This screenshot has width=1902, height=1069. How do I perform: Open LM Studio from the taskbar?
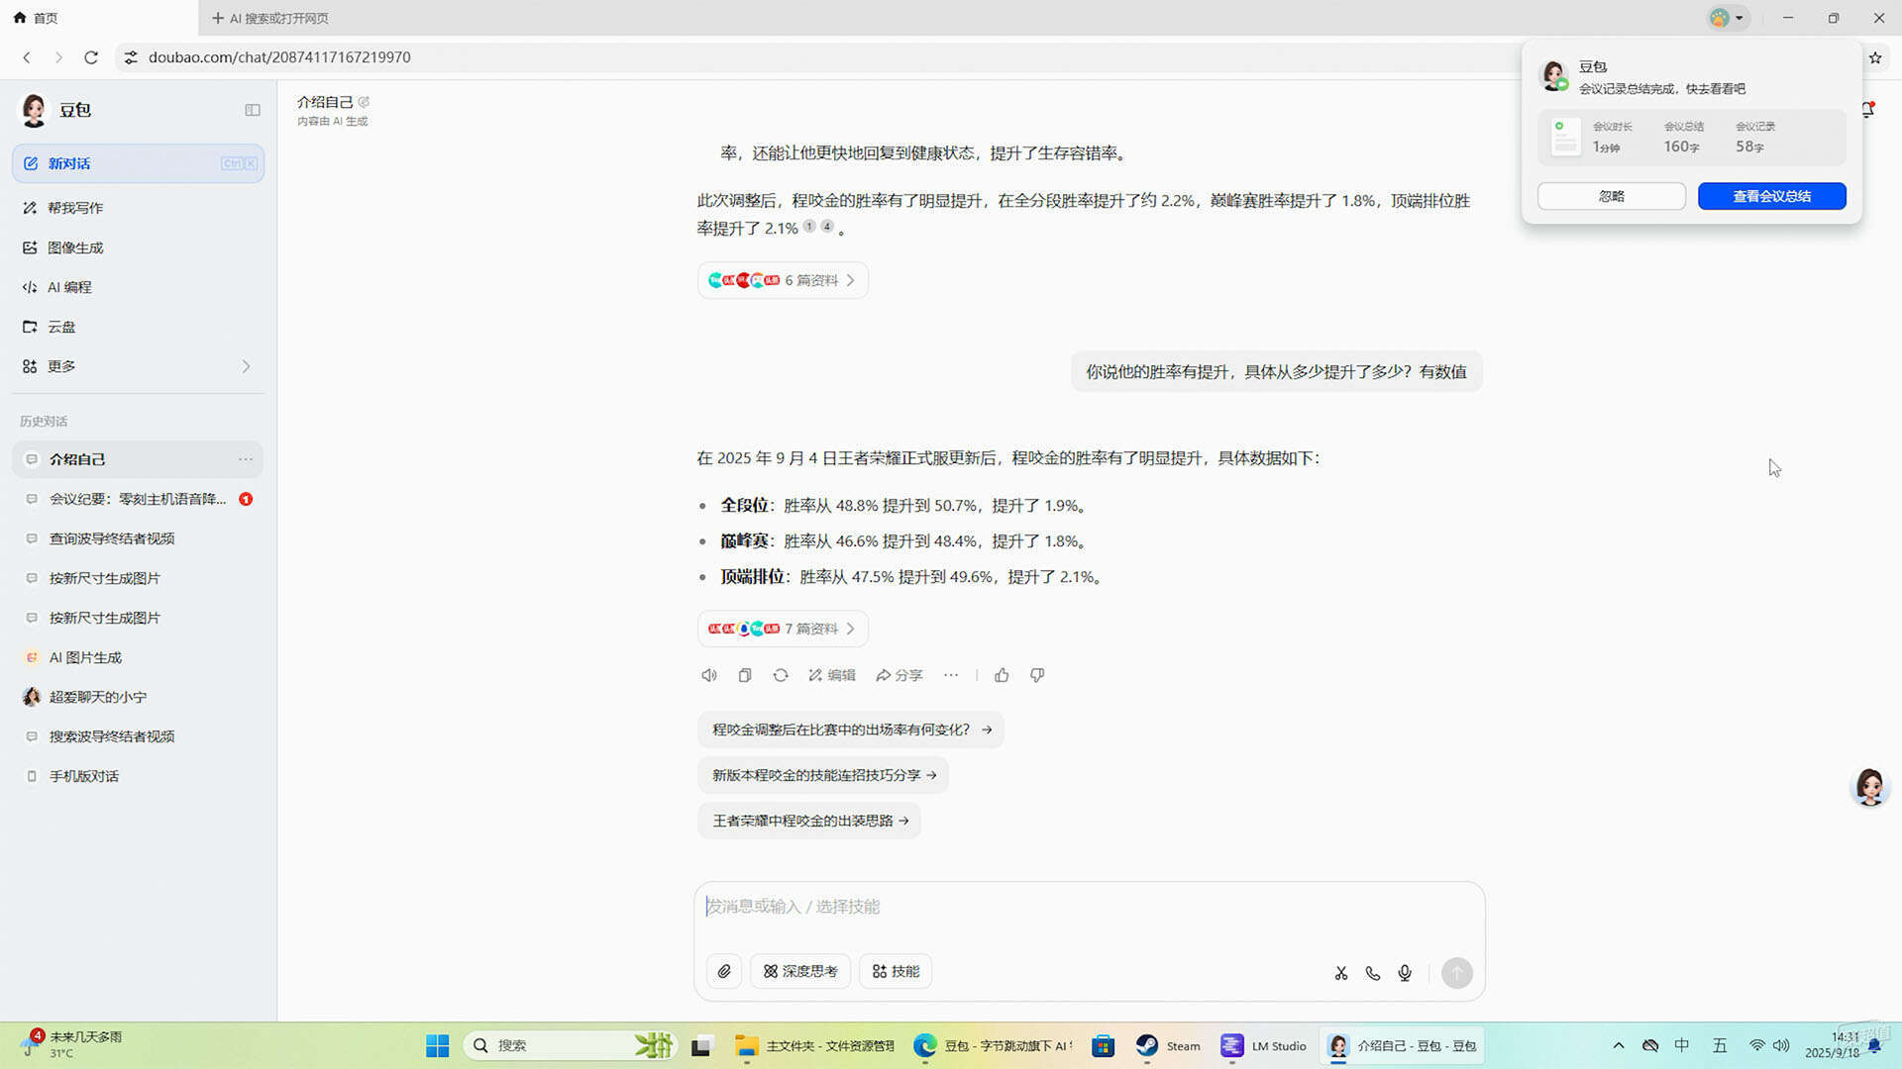coord(1264,1045)
